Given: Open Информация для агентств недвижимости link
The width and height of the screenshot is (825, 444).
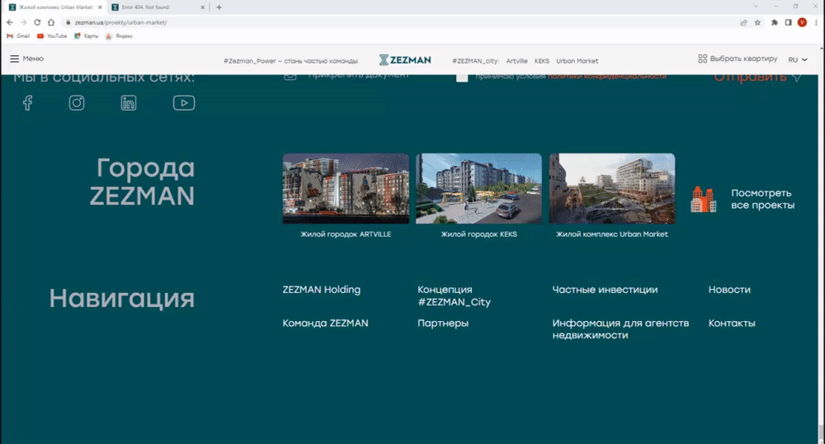Looking at the screenshot, I should (620, 328).
